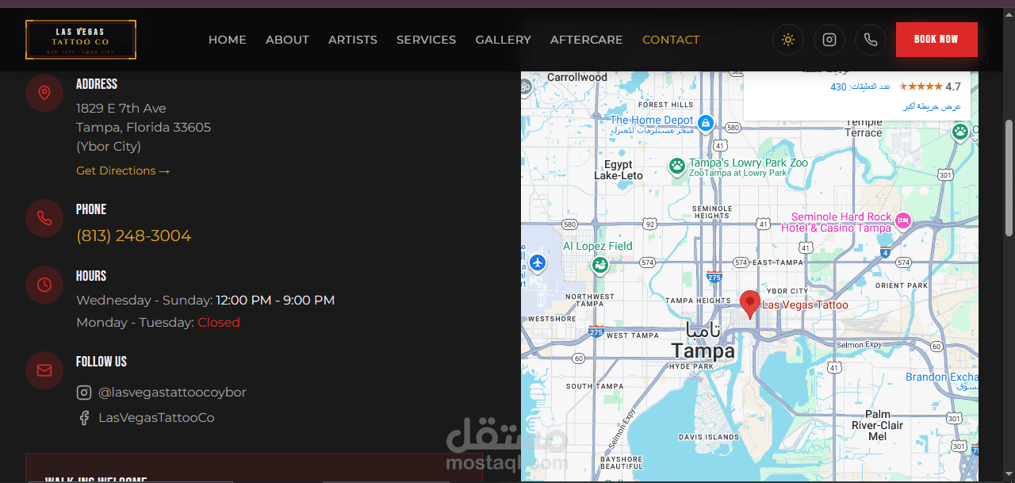Open Instagram from the header icon
This screenshot has width=1015, height=483.
click(829, 40)
